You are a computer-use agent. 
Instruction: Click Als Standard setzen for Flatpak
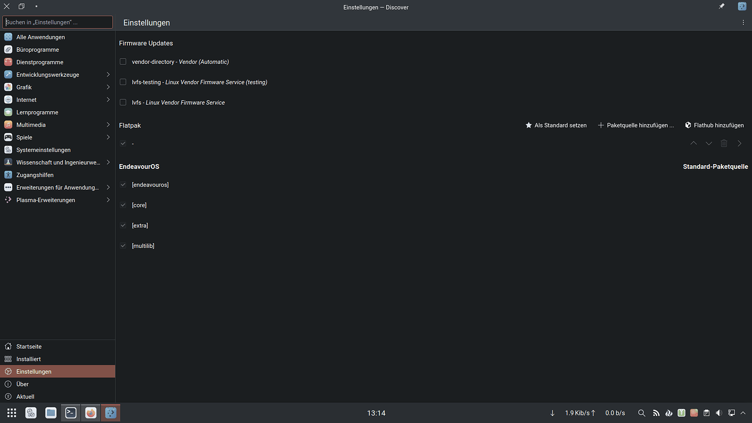point(556,125)
